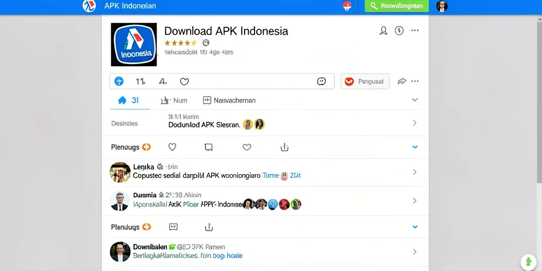Click the blue circle icon in action bar
Viewport: 542px width, 271px height.
point(119,82)
